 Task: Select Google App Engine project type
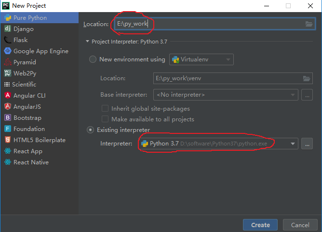tap(40, 51)
